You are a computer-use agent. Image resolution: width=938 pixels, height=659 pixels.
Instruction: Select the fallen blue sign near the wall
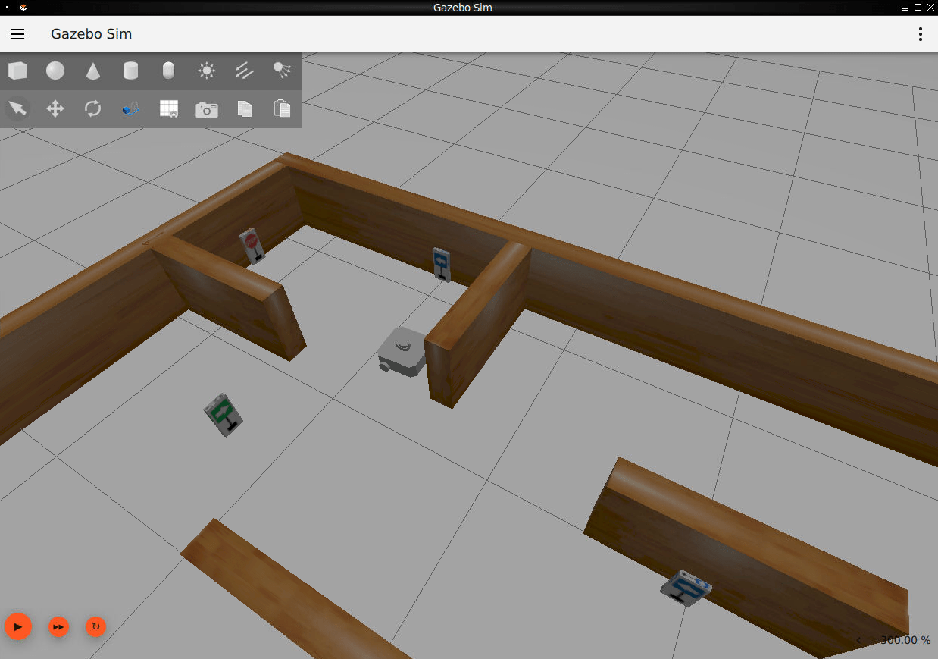(x=686, y=588)
